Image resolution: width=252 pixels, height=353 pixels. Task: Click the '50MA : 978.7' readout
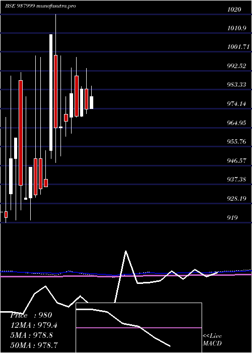coord(34,345)
